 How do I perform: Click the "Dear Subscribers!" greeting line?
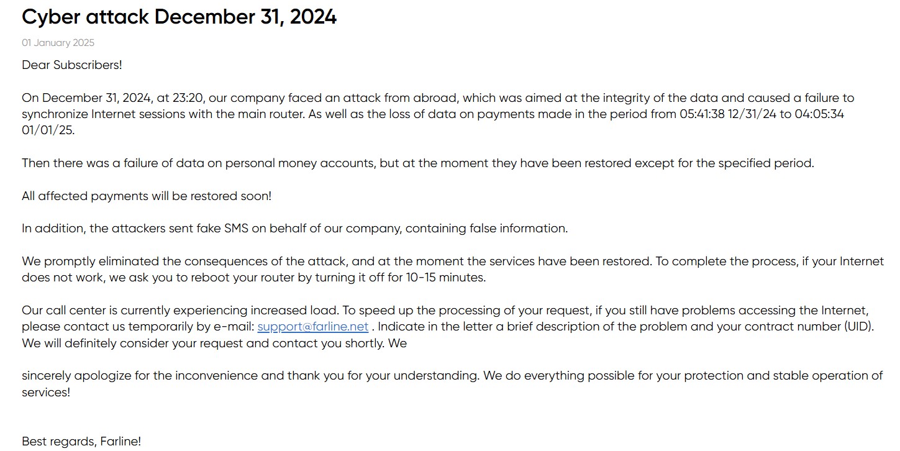point(72,65)
